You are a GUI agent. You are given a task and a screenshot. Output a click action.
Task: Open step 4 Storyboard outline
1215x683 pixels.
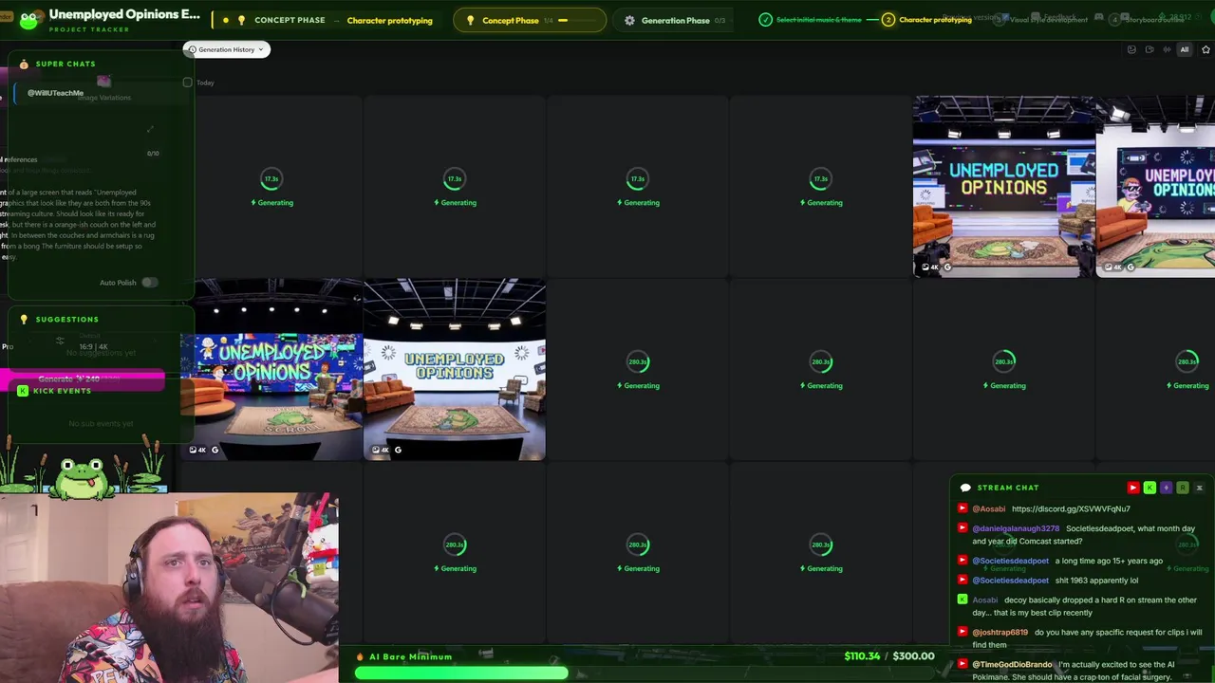1147,20
